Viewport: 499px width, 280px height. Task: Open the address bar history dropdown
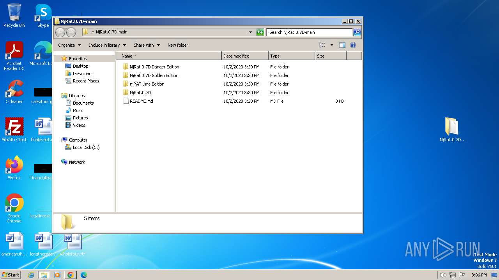coord(250,32)
